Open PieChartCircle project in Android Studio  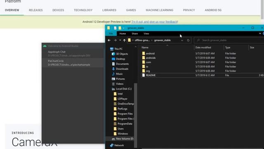tap(73, 62)
